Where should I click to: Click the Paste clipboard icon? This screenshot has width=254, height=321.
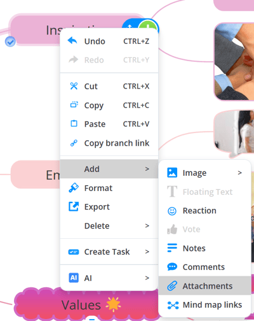point(74,124)
